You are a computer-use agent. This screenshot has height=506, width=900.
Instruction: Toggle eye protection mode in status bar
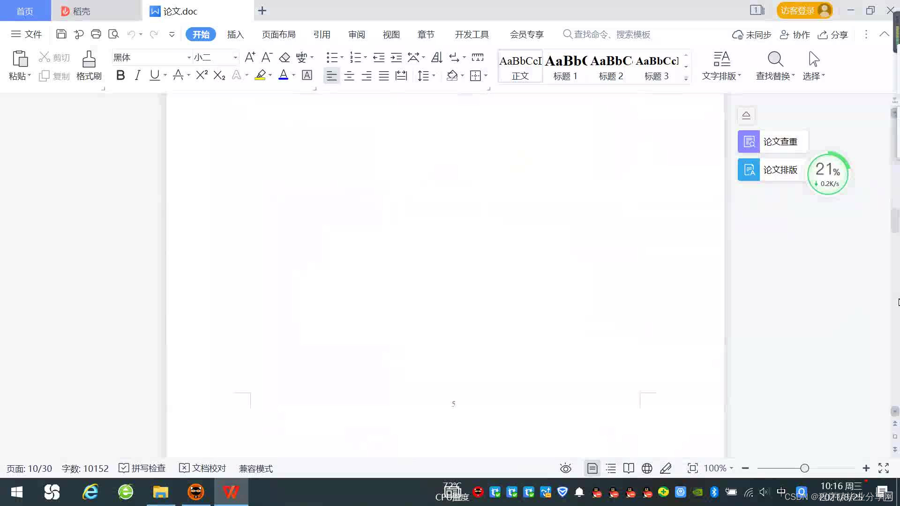click(x=565, y=468)
